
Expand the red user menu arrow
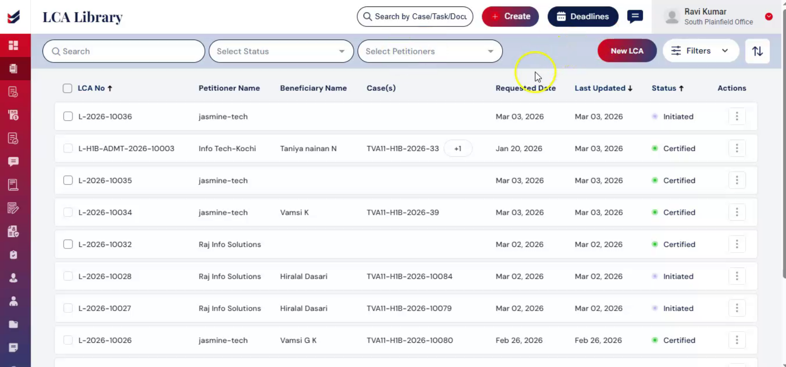(769, 17)
